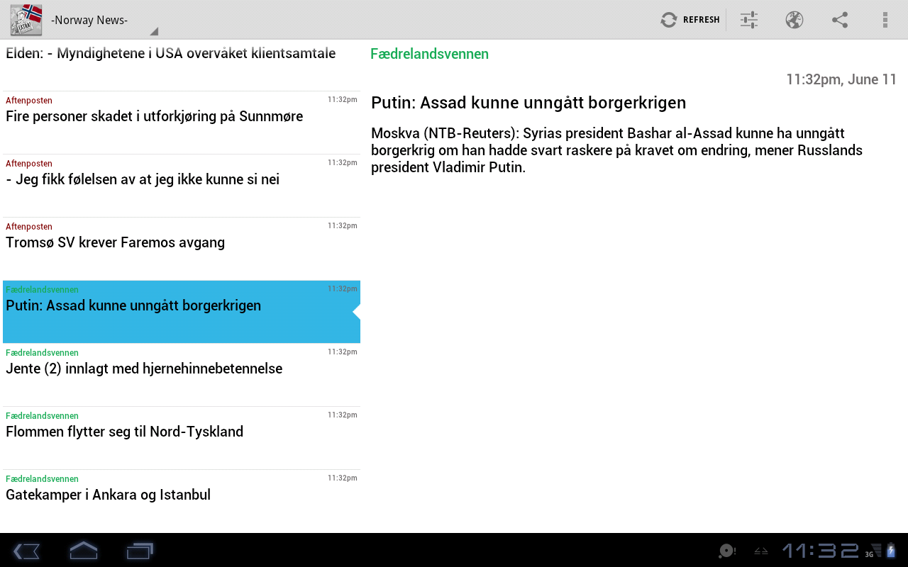Tap the Norway News app flag icon
908x567 pixels.
pyautogui.click(x=26, y=19)
